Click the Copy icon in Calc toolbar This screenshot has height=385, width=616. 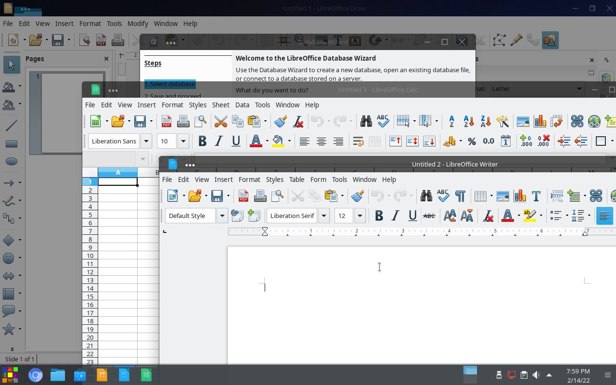[238, 121]
